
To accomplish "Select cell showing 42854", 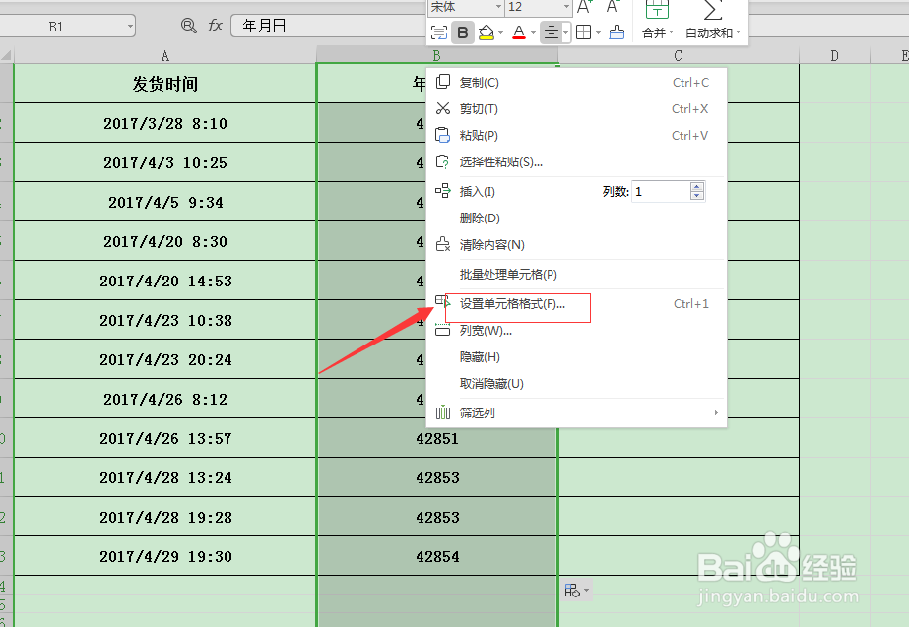I will pos(437,556).
